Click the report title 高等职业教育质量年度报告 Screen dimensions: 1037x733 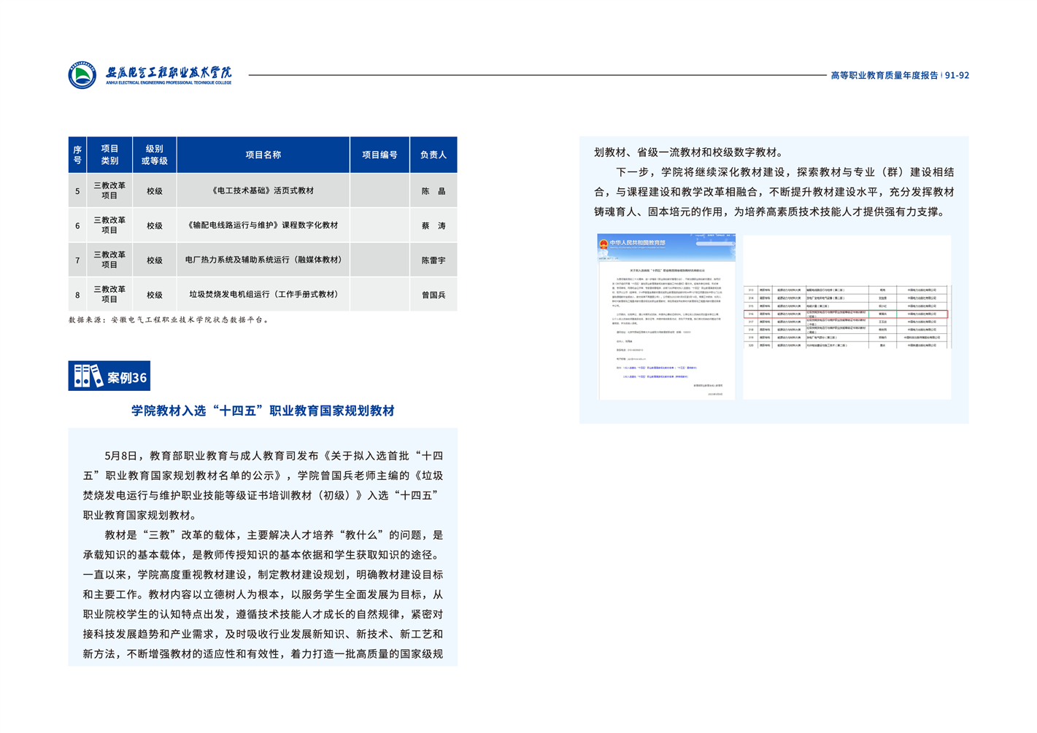point(884,75)
